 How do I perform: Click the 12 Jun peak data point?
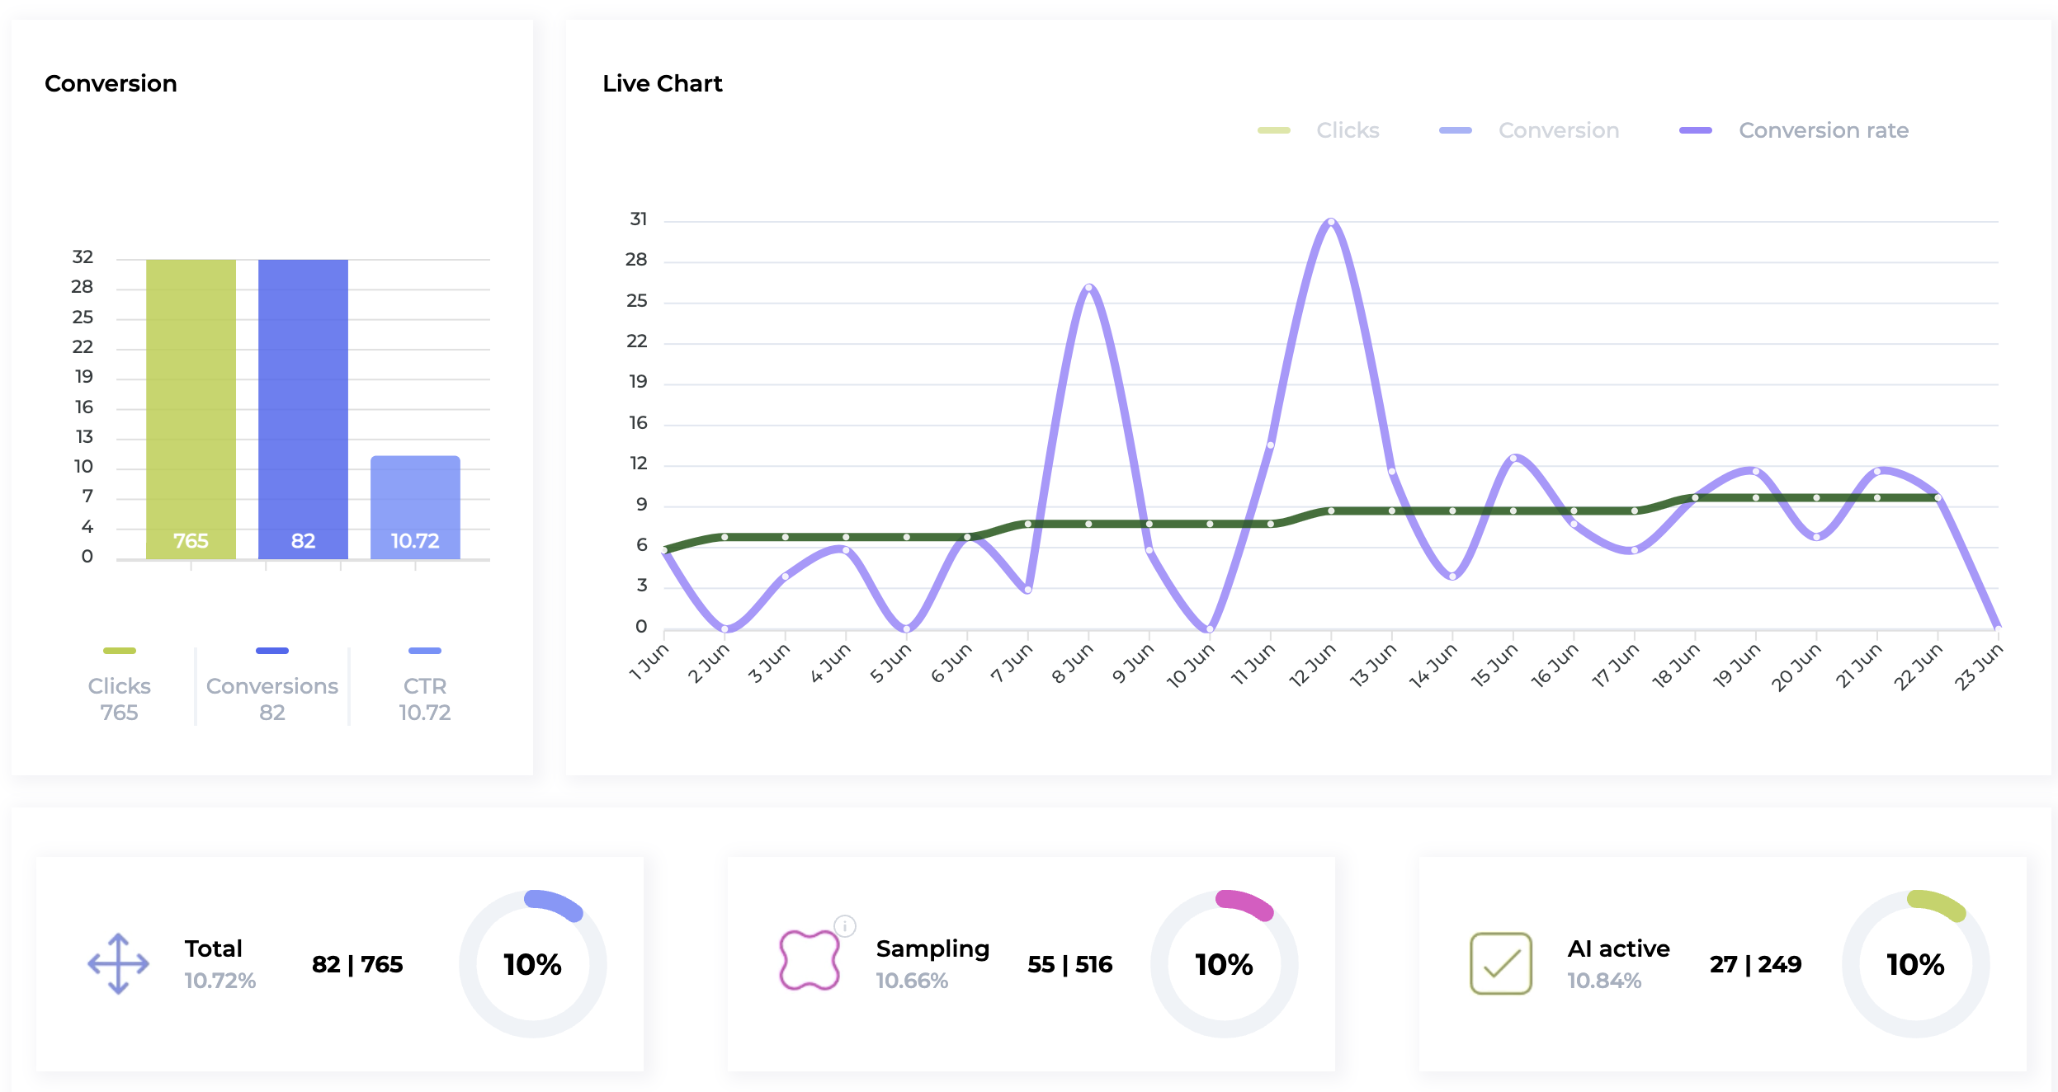pos(1331,222)
